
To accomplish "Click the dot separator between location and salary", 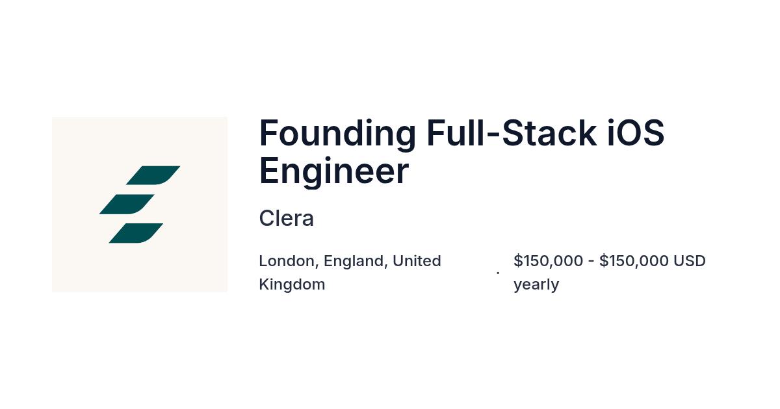I will click(498, 273).
